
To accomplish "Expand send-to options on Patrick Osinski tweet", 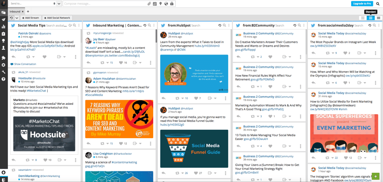I will pos(65,57).
